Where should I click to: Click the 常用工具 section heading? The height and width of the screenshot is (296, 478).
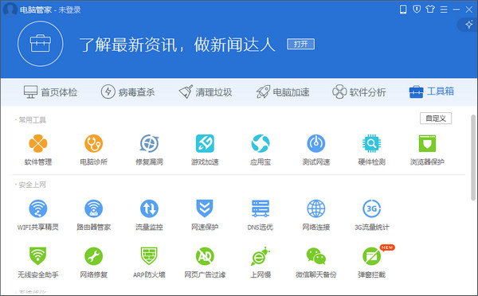(33, 120)
